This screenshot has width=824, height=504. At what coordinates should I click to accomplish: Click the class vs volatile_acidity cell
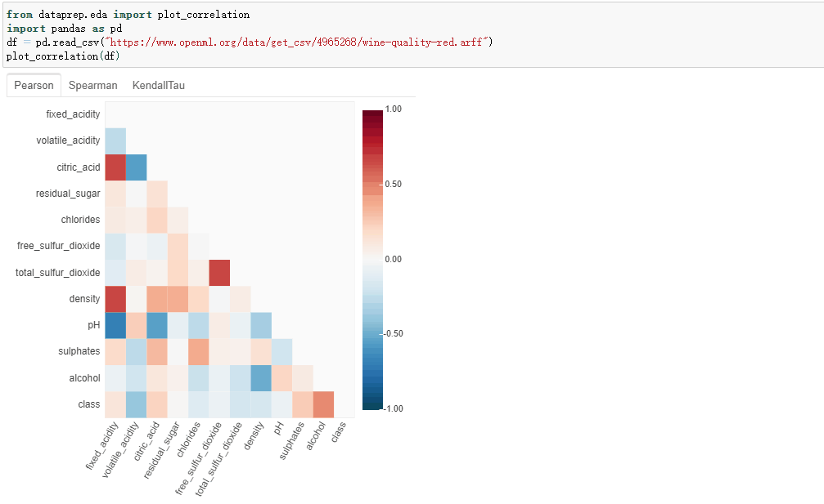[136, 404]
